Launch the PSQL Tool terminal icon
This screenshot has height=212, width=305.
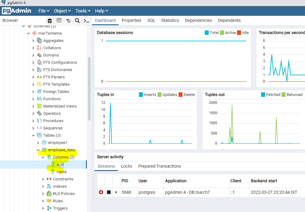point(87,21)
